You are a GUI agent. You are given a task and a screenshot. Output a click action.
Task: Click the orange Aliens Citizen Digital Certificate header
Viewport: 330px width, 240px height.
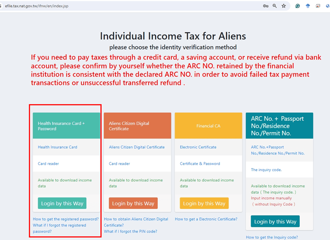click(x=137, y=126)
